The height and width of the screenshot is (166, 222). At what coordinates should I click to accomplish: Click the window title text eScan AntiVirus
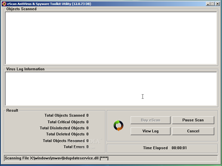(49, 4)
